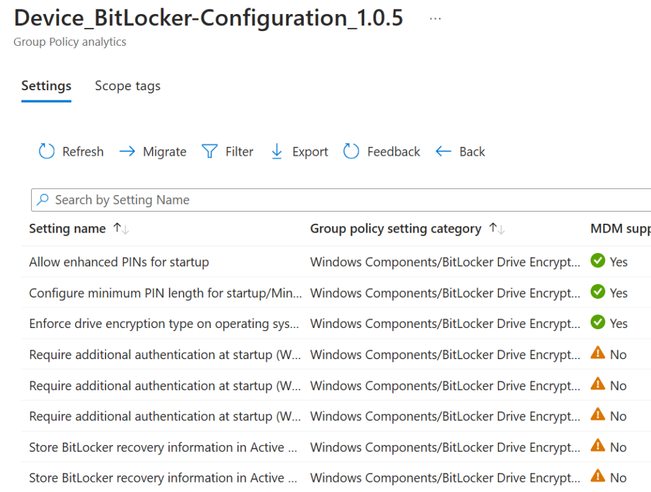Sort by Setting name column arrows
The height and width of the screenshot is (492, 651).
[121, 229]
